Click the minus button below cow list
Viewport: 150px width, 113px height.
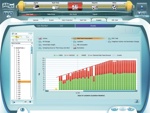25,102
